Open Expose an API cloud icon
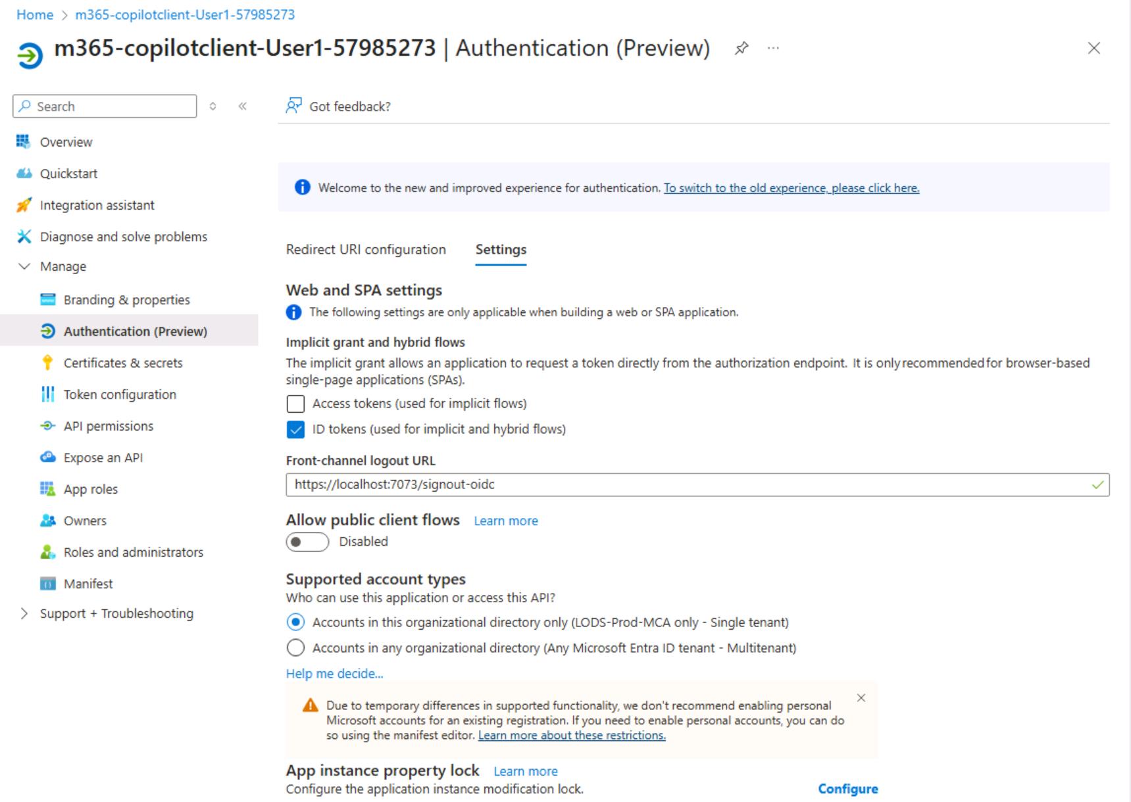The width and height of the screenshot is (1131, 802). pyautogui.click(x=47, y=458)
